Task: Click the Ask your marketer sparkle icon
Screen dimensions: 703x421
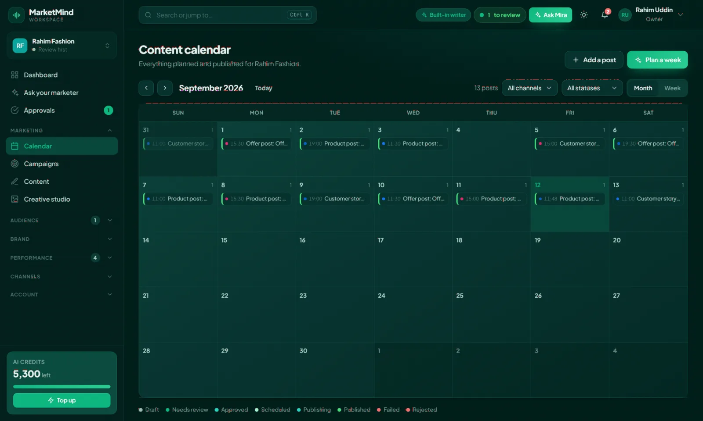Action: [x=14, y=93]
